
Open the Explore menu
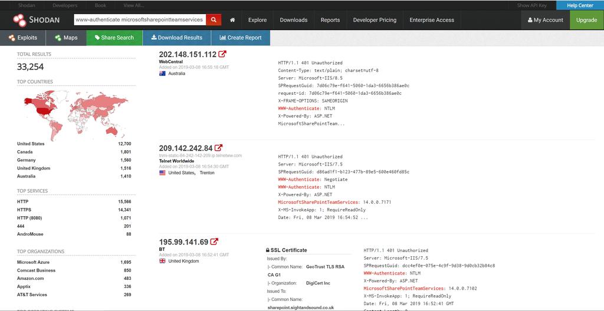257,20
